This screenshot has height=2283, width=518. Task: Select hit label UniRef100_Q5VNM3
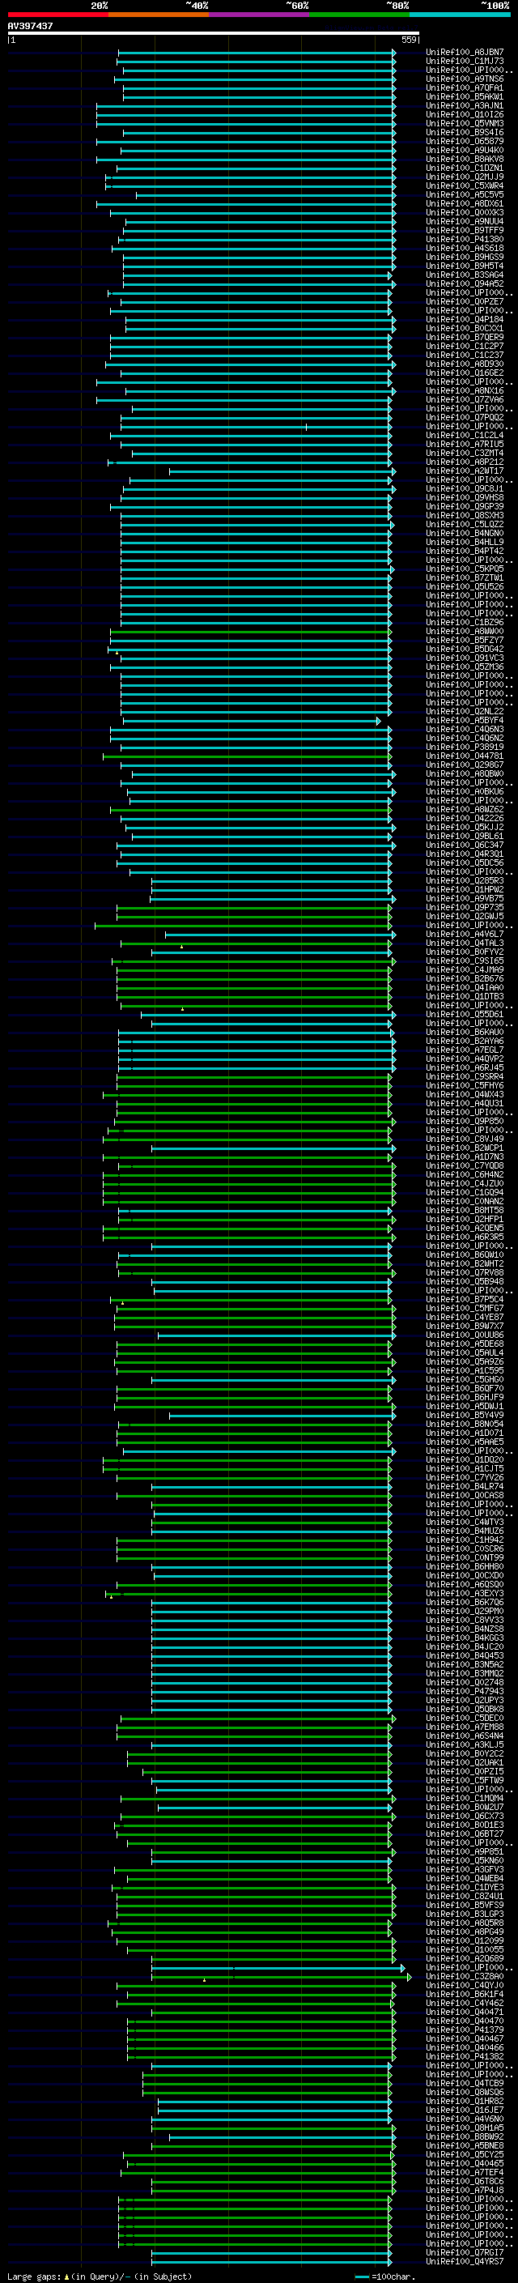click(x=465, y=123)
